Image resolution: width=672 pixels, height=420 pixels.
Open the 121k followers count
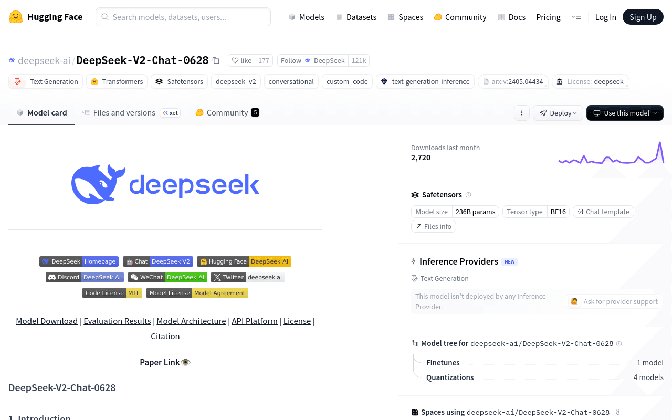click(x=359, y=60)
